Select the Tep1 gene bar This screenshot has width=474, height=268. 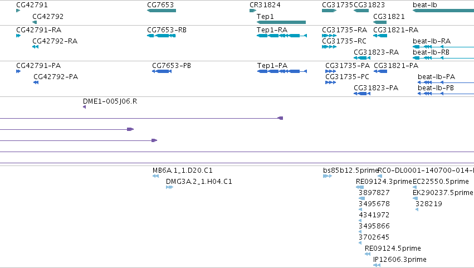(x=281, y=22)
